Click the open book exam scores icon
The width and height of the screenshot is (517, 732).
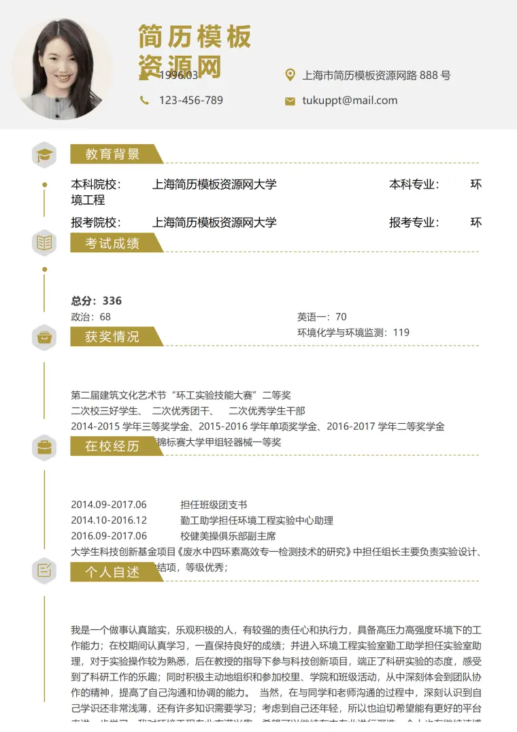(x=44, y=243)
